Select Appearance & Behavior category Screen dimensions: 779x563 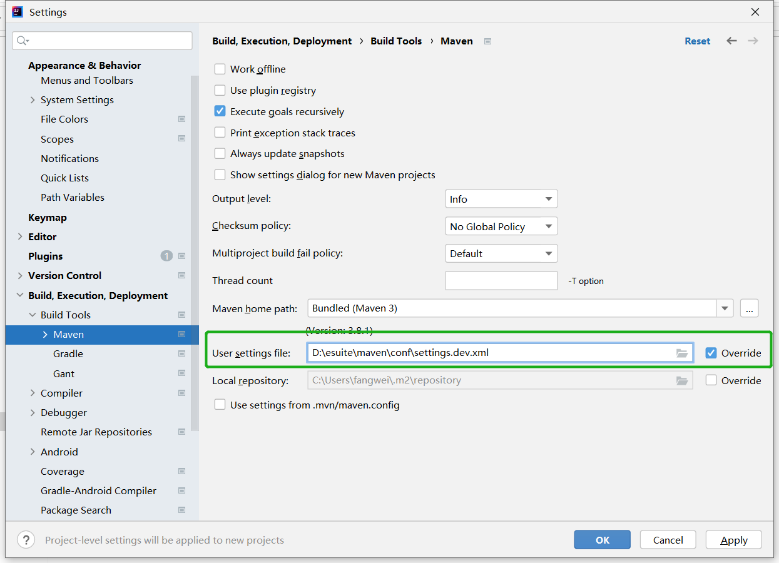(84, 65)
